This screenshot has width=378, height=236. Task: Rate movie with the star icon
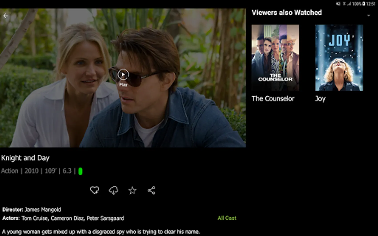(x=132, y=190)
